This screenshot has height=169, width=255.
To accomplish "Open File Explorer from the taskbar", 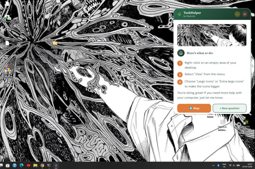I will point(35,166).
